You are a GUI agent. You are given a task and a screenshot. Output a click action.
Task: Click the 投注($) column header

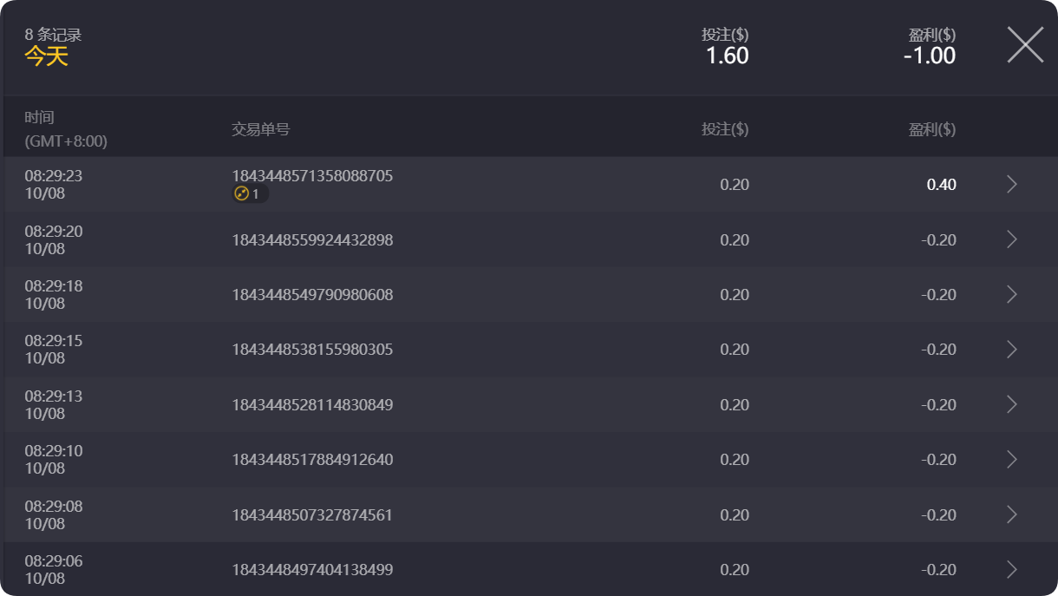click(725, 129)
